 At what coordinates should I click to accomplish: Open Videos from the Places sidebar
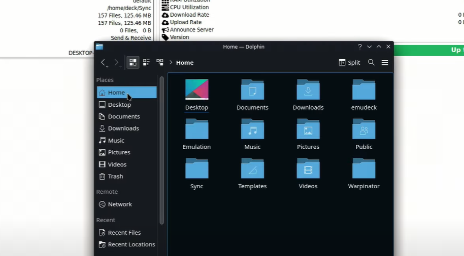[x=126, y=164]
